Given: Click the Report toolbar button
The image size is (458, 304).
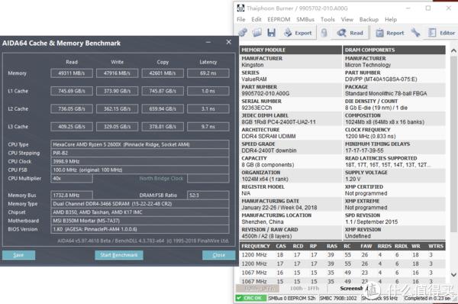Looking at the screenshot, I should 389,33.
